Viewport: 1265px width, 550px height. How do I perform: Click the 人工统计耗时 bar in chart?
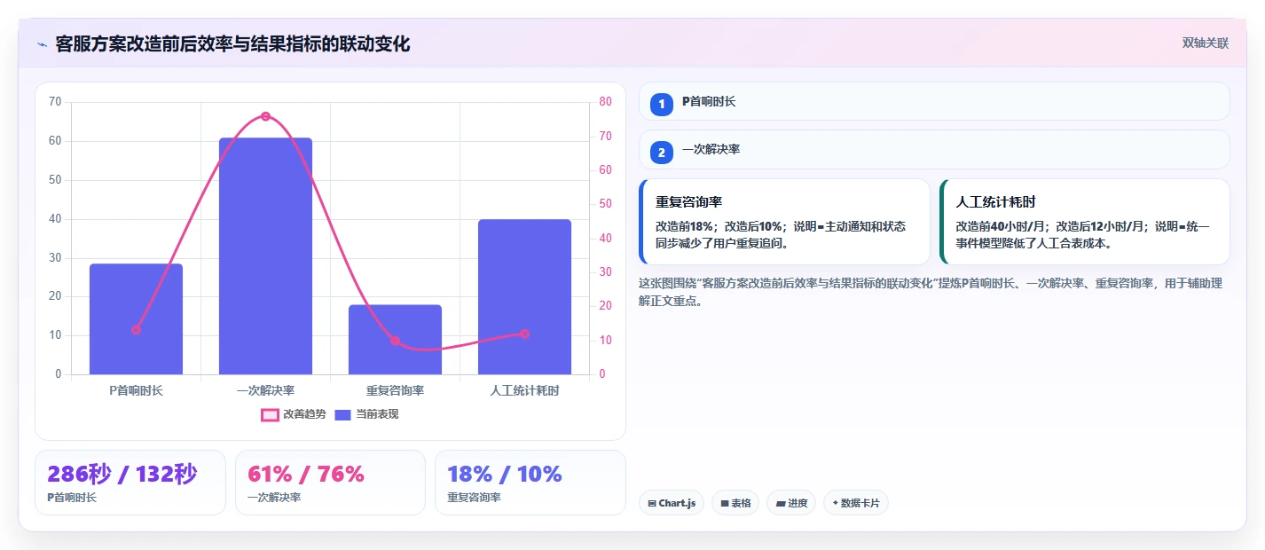pos(524,297)
